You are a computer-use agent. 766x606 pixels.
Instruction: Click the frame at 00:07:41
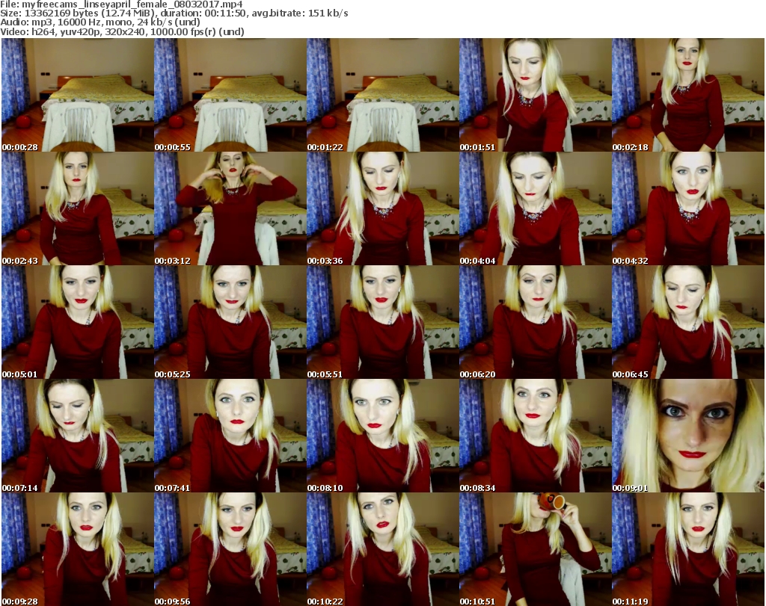(230, 436)
